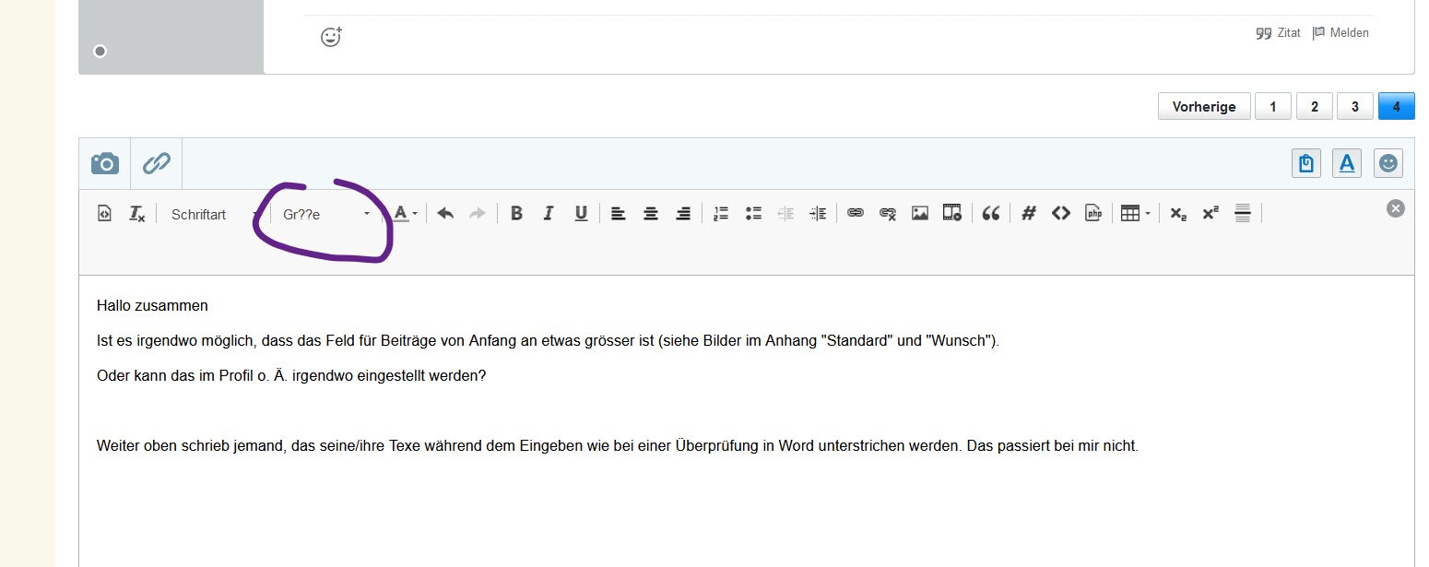Open the text color picker
Image resolution: width=1429 pixels, height=567 pixels.
pos(405,213)
